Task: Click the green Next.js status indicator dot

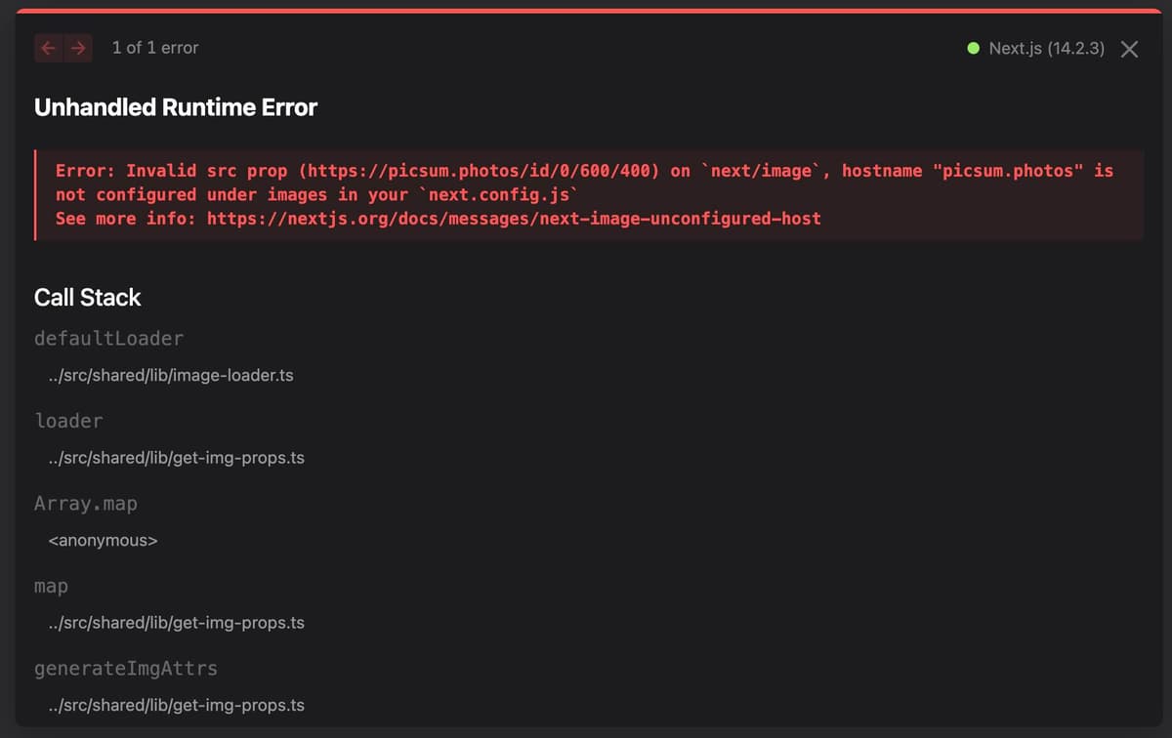Action: [x=973, y=47]
